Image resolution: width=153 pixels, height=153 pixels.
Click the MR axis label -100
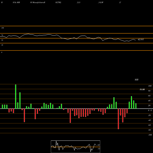click(150, 135)
